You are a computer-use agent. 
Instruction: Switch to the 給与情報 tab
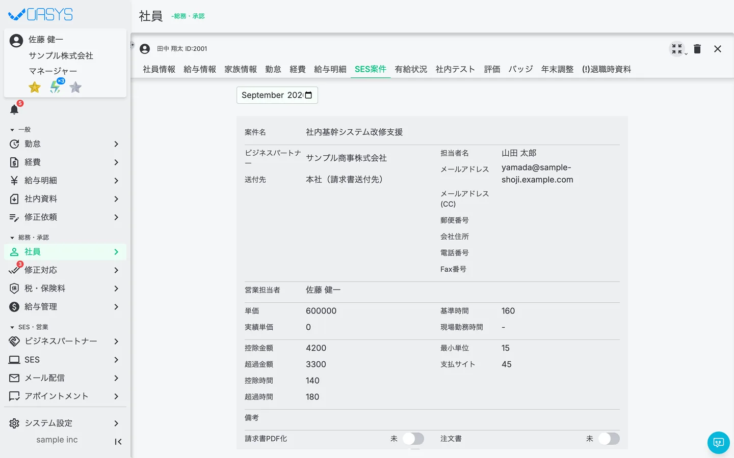pyautogui.click(x=200, y=69)
